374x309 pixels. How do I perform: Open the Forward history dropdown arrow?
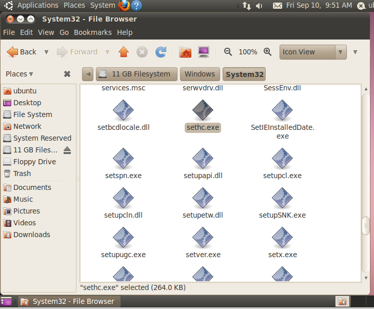click(x=107, y=52)
